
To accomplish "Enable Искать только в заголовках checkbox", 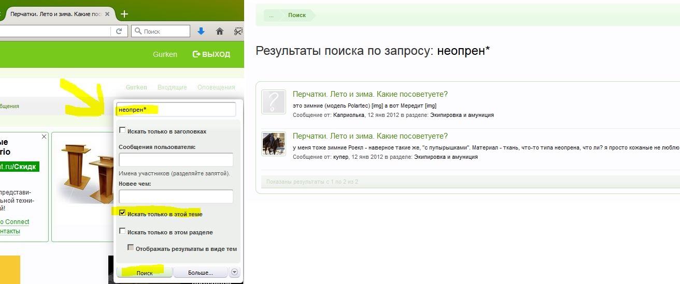I will click(122, 131).
